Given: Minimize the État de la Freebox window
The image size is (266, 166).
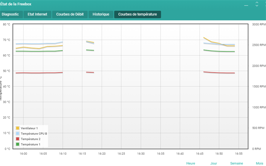Looking at the screenshot, I should (246, 5).
